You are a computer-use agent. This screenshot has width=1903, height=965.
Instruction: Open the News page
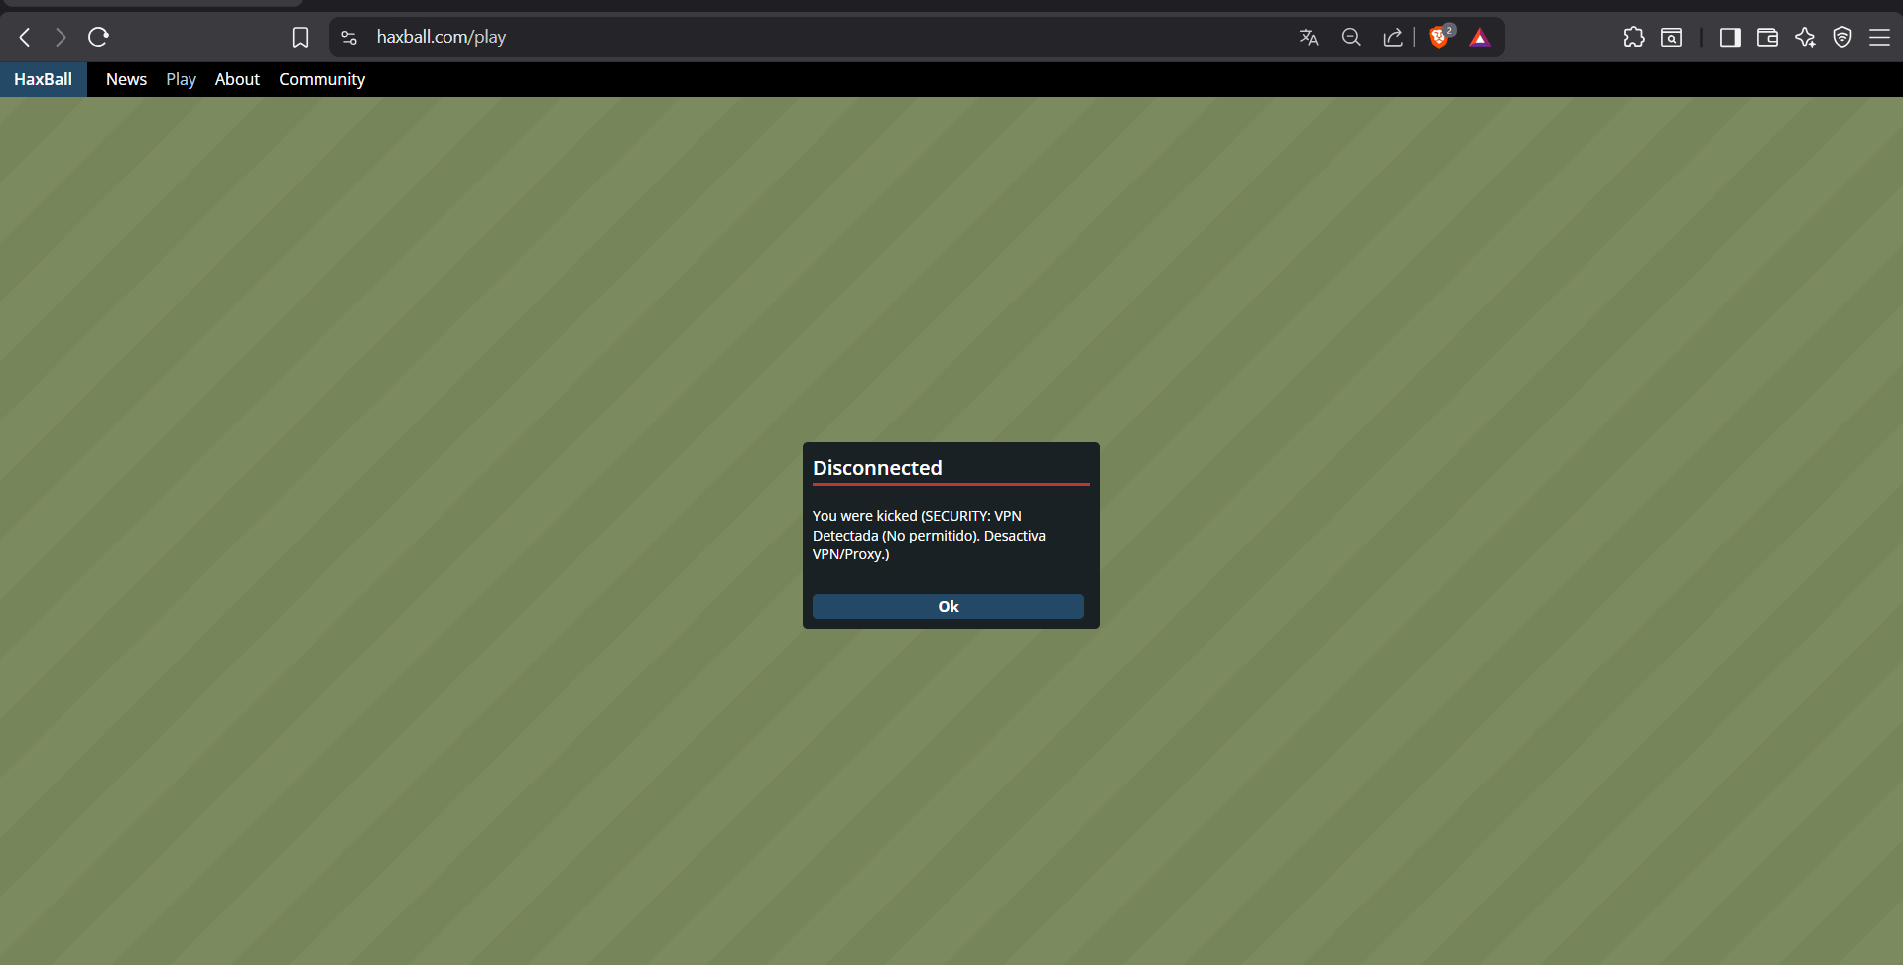pyautogui.click(x=126, y=79)
